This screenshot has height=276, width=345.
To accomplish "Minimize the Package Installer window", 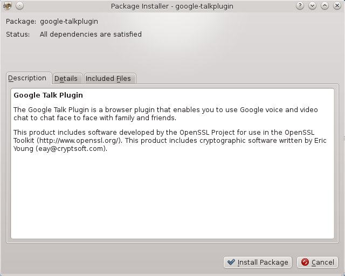I will tap(312, 6).
